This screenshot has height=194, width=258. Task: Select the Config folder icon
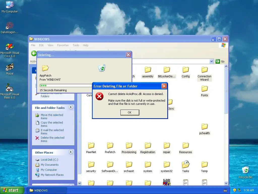tap(186, 70)
